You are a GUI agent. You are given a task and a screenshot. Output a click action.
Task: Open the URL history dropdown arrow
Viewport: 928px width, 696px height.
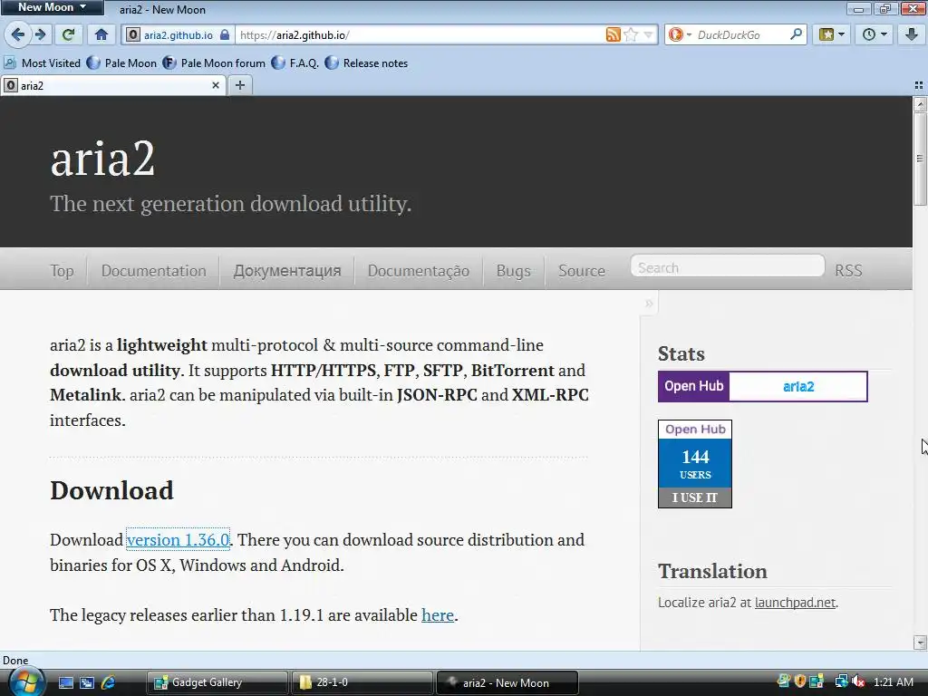tap(649, 35)
